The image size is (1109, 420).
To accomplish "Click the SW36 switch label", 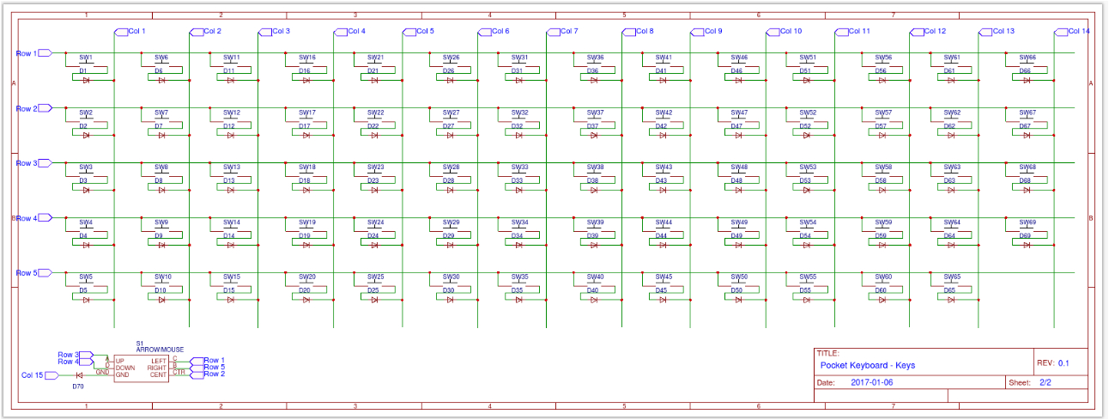I will tap(595, 58).
